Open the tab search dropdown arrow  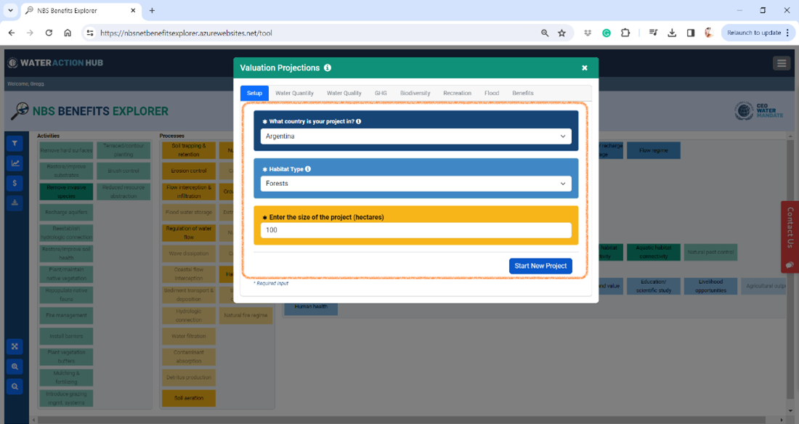[x=10, y=10]
